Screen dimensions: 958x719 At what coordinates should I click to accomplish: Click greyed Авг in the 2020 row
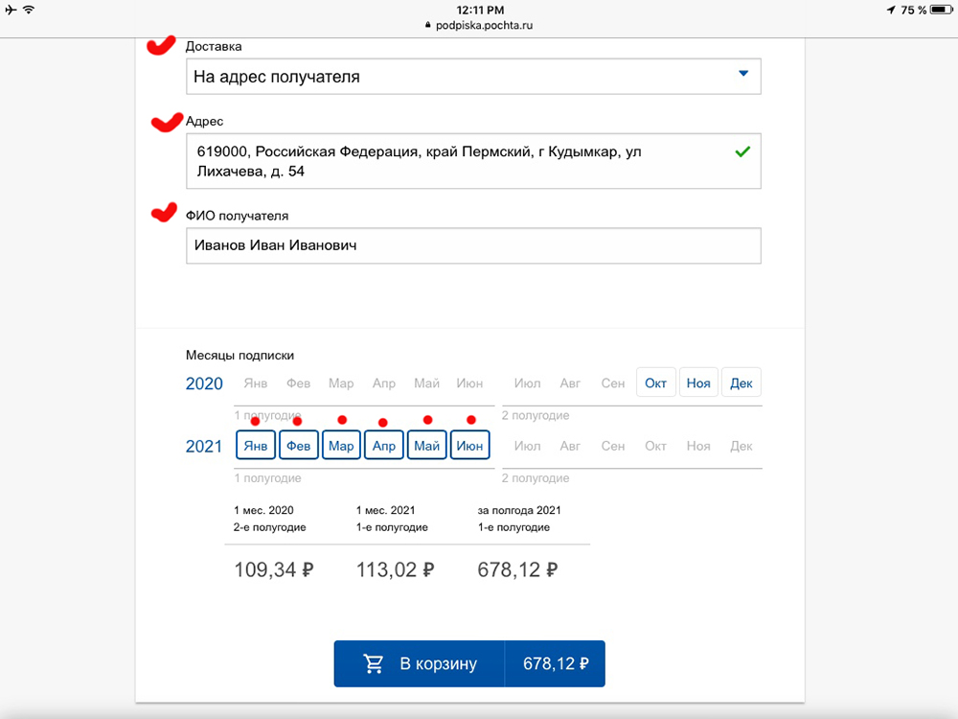tap(570, 383)
